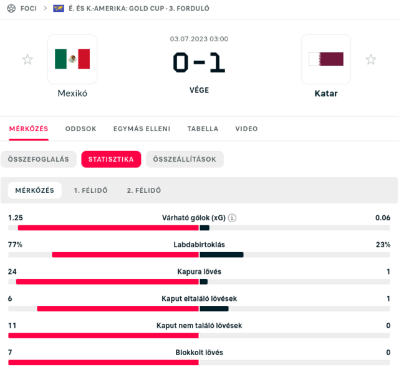Favorite Mexikó with the star icon
Image resolution: width=399 pixels, height=367 pixels.
click(x=27, y=59)
